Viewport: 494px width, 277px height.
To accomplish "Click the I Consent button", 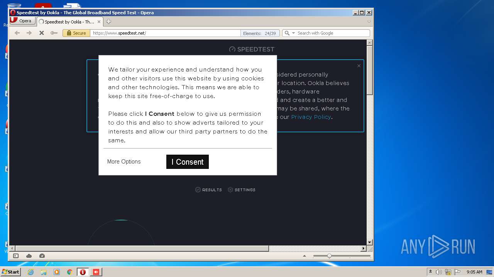I will tap(188, 162).
